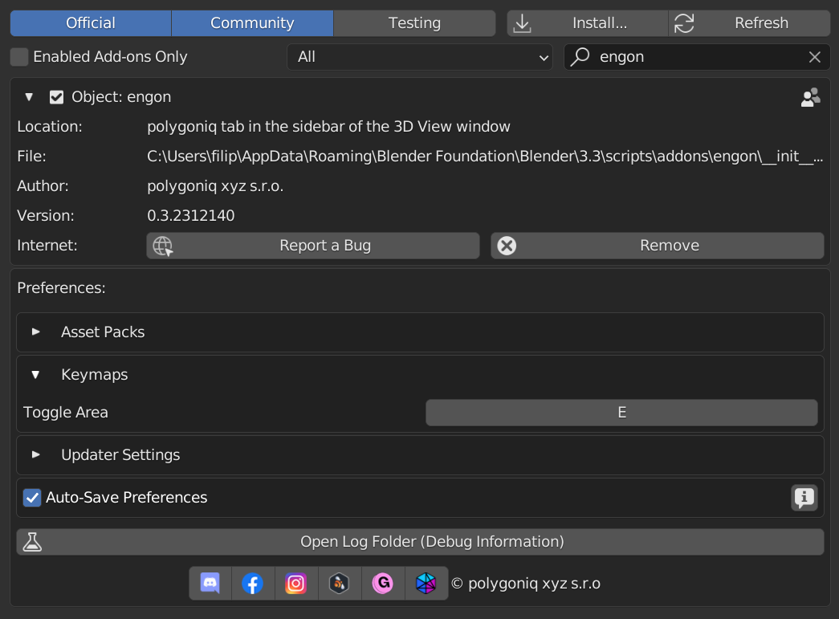The width and height of the screenshot is (839, 619).
Task: Open the polygoniq Discord community icon
Action: [210, 583]
